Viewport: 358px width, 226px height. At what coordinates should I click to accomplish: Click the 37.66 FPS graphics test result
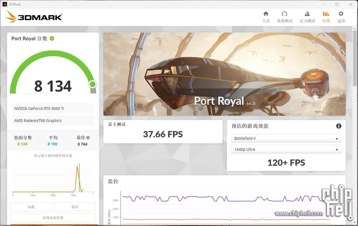coord(163,134)
